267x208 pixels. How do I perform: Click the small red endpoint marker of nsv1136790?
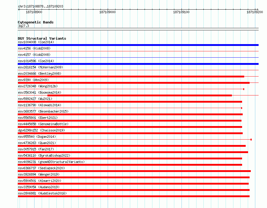click(241, 108)
